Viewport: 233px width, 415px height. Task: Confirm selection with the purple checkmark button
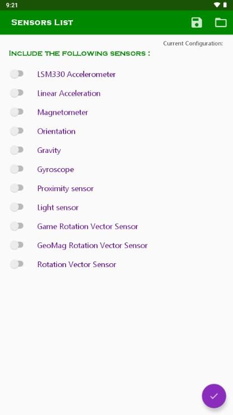coord(214,396)
